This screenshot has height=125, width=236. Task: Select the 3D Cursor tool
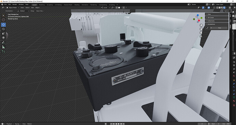pos(3,20)
